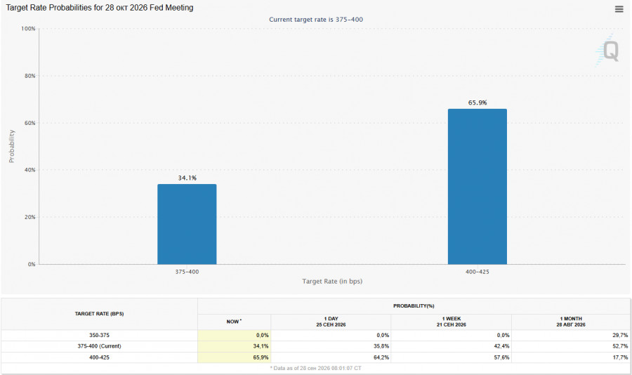Click the highlighted 65,9% NOW cell
The height and width of the screenshot is (375, 632).
pos(234,357)
